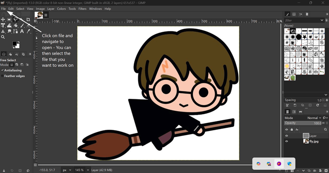
Task: Open Windows Security from the tray popup
Action: [290, 164]
